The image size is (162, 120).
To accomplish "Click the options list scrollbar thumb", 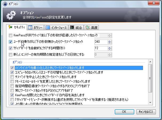I will [x=150, y=78].
